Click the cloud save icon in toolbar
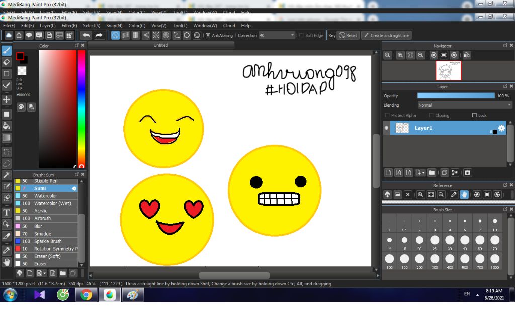 coord(9,35)
